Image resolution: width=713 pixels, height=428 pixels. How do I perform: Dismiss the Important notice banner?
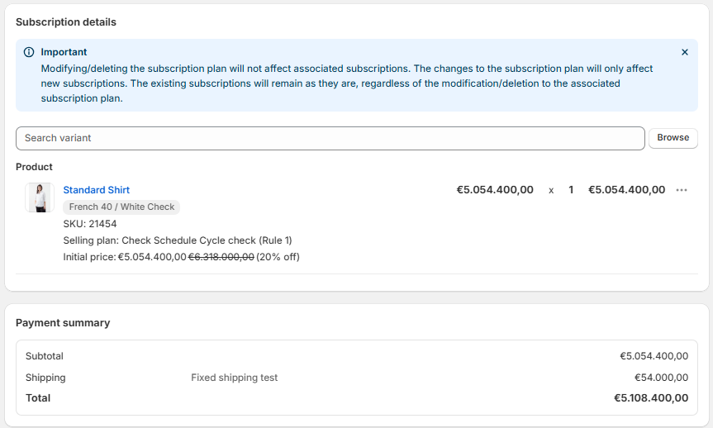point(684,52)
